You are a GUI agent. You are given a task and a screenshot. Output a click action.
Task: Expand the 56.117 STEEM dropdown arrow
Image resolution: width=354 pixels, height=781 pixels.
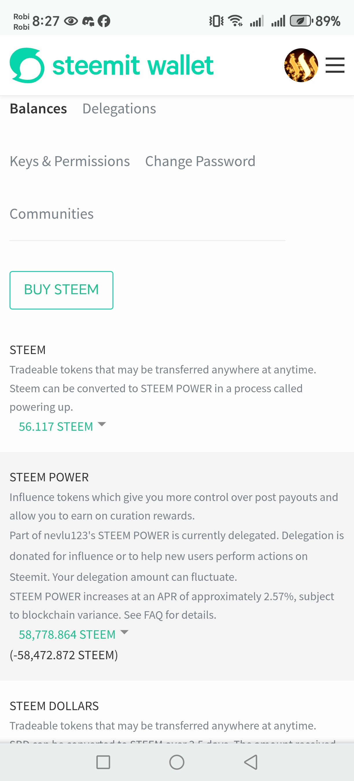coord(102,424)
